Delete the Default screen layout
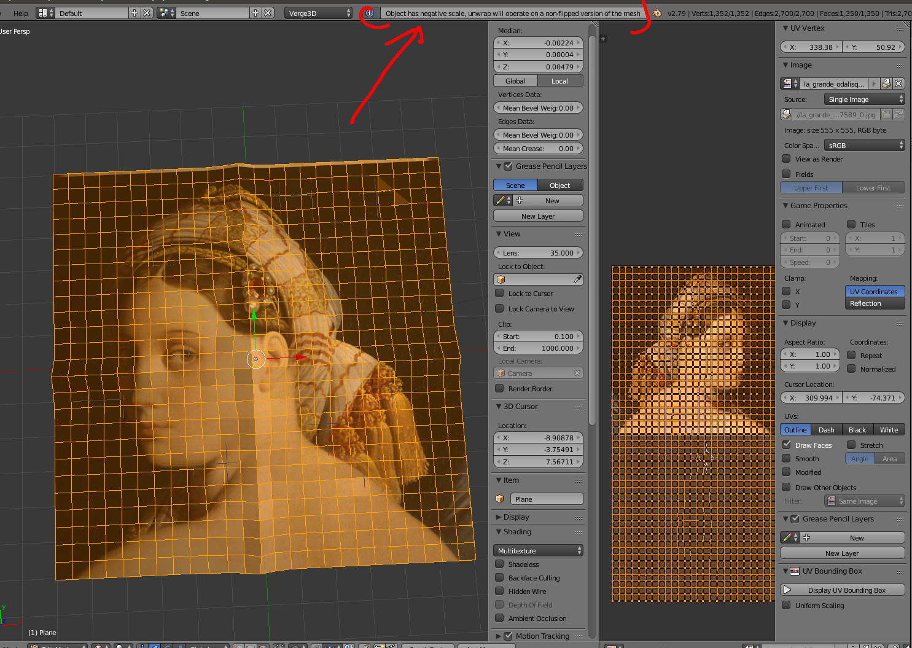 147,13
